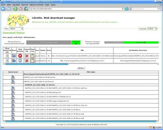Go back with the browser back arrow

(3, 9)
